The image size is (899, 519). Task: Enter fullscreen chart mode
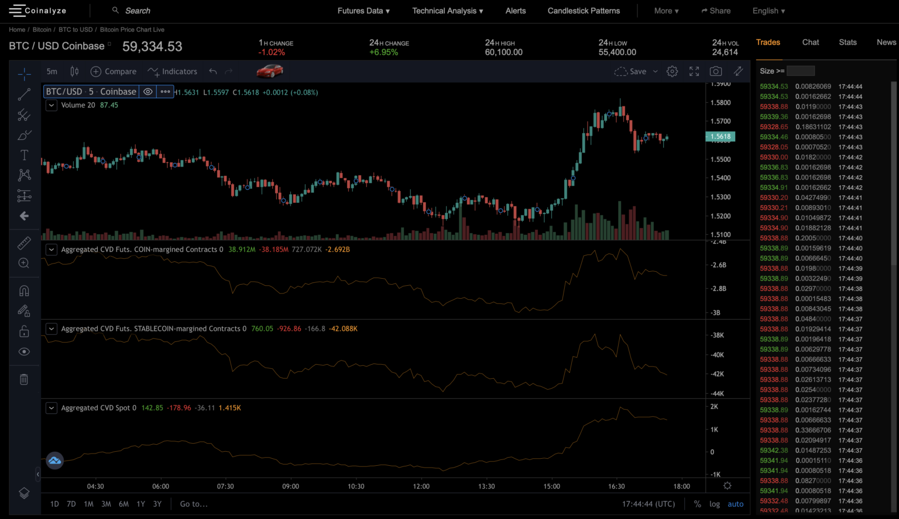[x=694, y=71]
